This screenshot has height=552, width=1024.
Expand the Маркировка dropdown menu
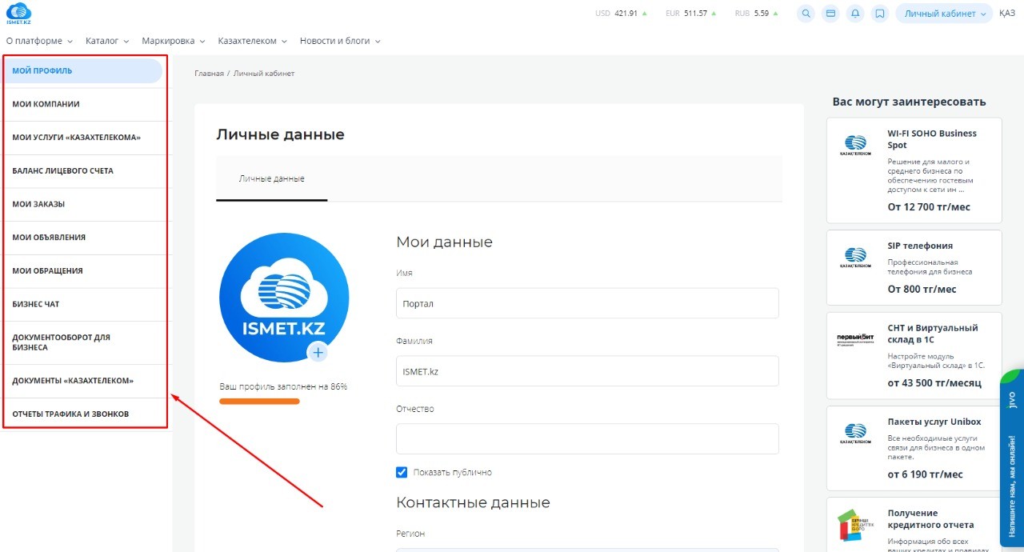coord(173,41)
